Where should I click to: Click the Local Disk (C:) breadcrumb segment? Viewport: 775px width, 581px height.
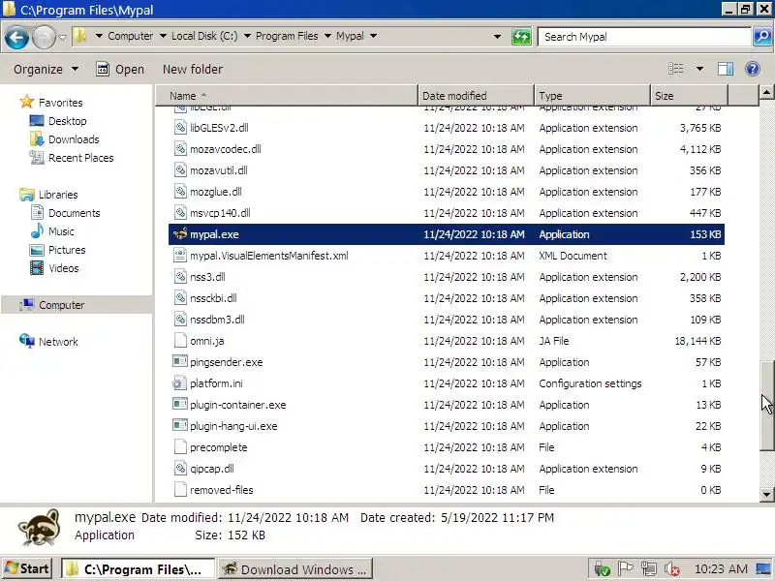[x=204, y=36]
